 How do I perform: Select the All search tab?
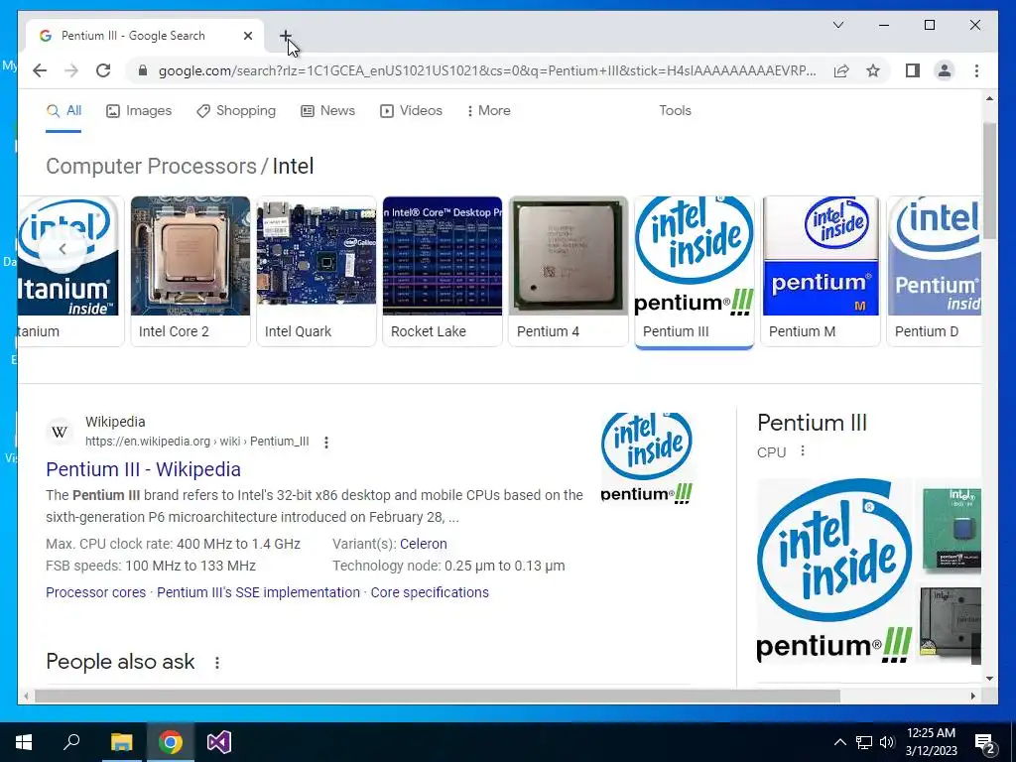[63, 111]
